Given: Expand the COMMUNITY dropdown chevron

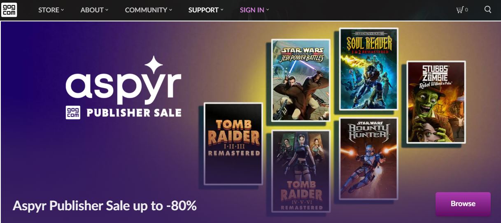Looking at the screenshot, I should pyautogui.click(x=171, y=9).
